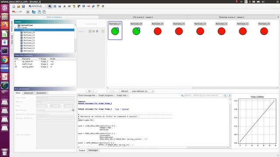Click the blue Aster link icon beside delete
280x157 pixels.
[34, 12]
